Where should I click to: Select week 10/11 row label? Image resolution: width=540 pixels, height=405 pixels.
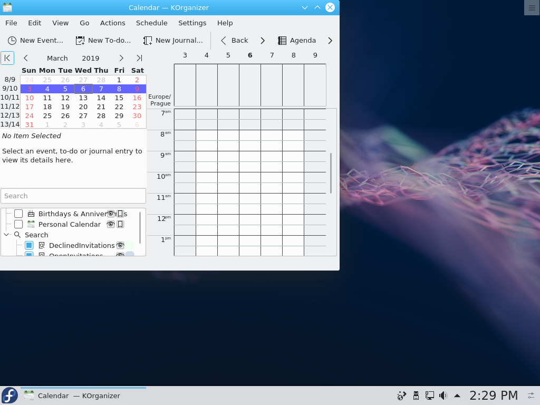pos(10,98)
